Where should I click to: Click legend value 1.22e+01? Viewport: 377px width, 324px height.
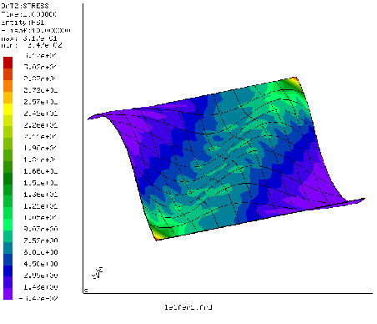point(41,206)
